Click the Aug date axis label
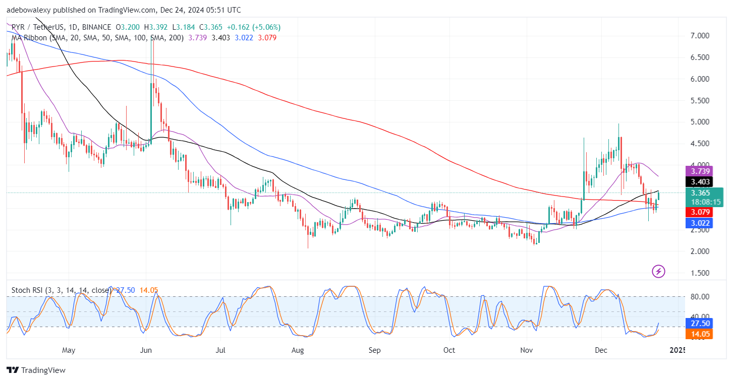The image size is (733, 381). pyautogui.click(x=298, y=350)
